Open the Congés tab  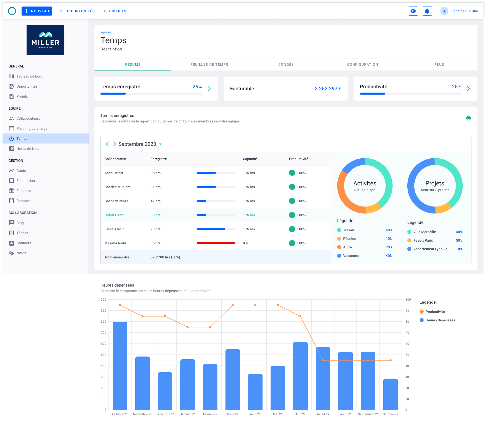click(286, 64)
